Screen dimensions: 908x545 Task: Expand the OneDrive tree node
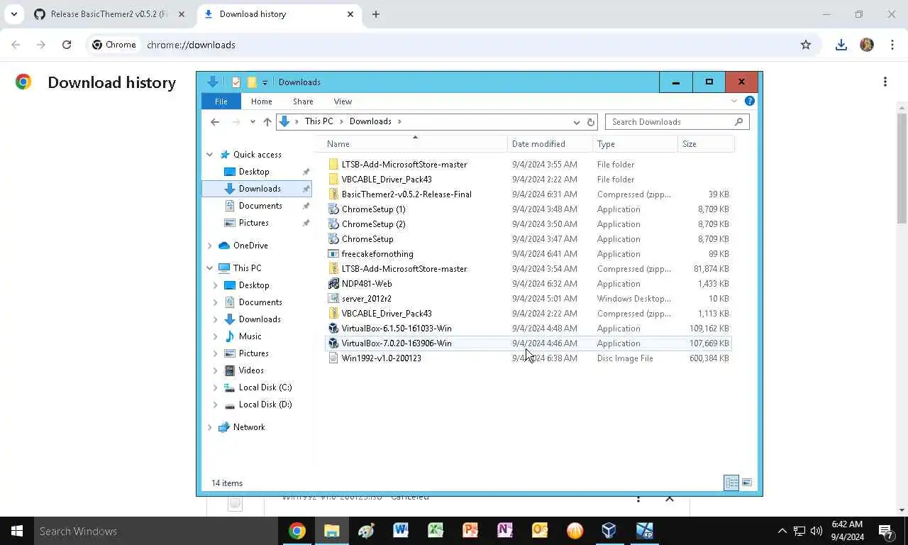point(210,246)
